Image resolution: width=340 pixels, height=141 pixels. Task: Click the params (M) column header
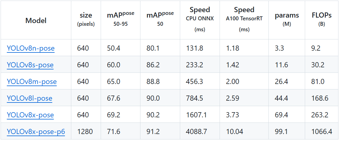tap(287, 19)
